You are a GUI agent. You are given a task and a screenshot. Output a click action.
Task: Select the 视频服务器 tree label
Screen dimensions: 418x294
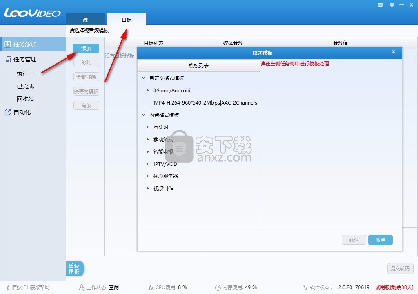click(x=166, y=176)
